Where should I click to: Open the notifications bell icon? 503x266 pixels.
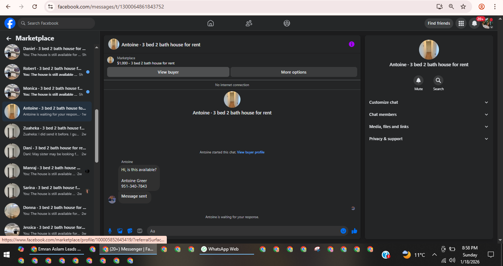(x=474, y=23)
